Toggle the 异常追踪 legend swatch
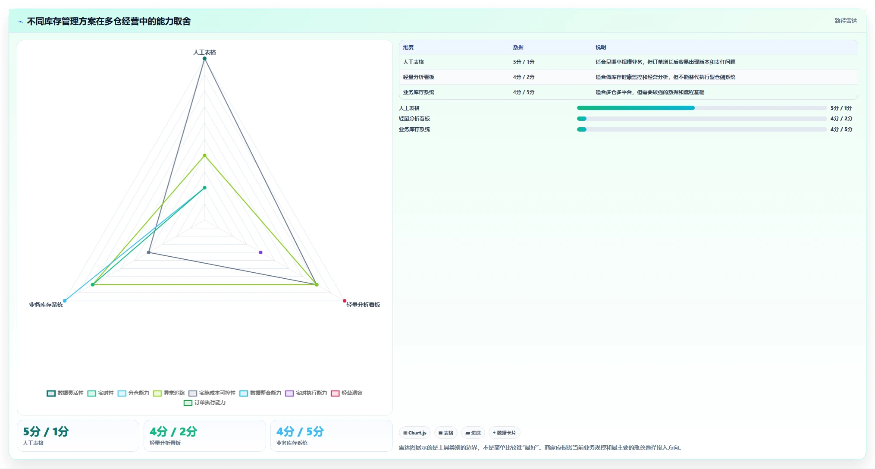The width and height of the screenshot is (875, 469). (157, 393)
